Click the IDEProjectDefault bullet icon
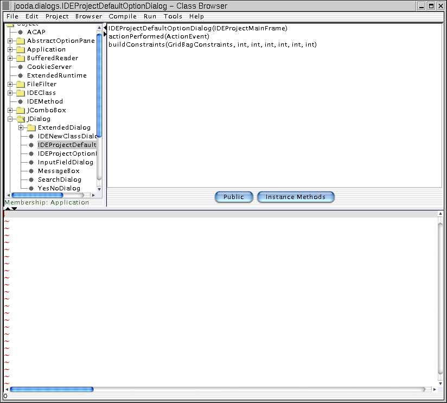The width and height of the screenshot is (447, 403). [x=31, y=145]
